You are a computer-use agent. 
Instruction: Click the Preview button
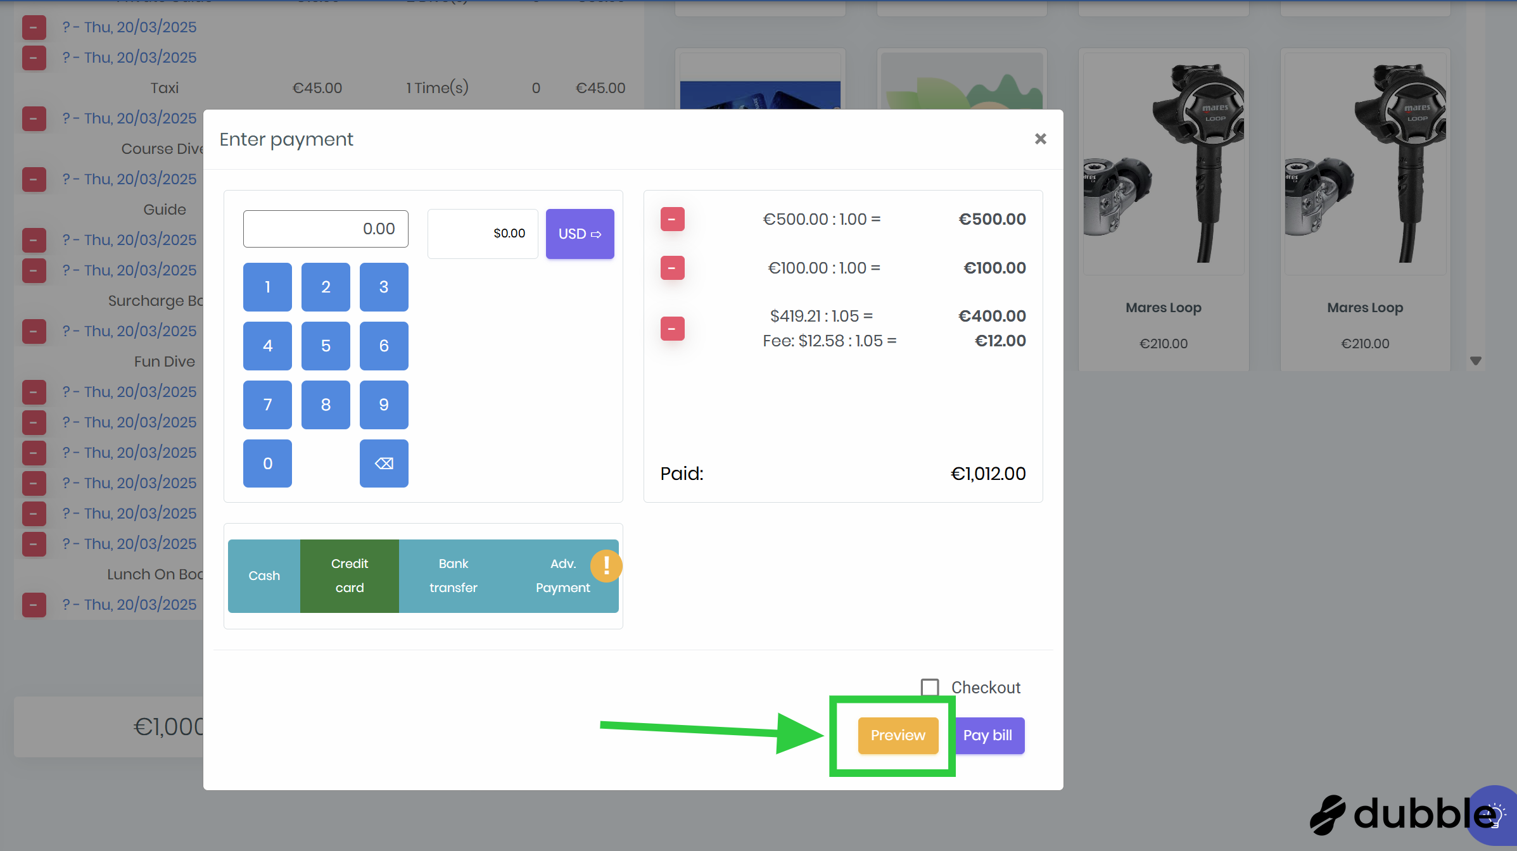898,735
